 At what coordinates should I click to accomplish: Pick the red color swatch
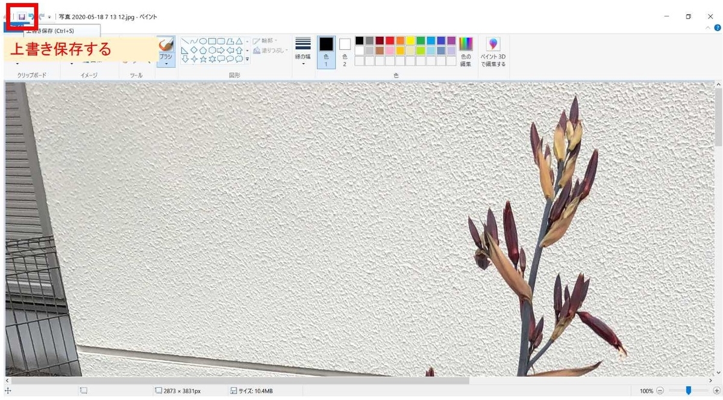[390, 40]
